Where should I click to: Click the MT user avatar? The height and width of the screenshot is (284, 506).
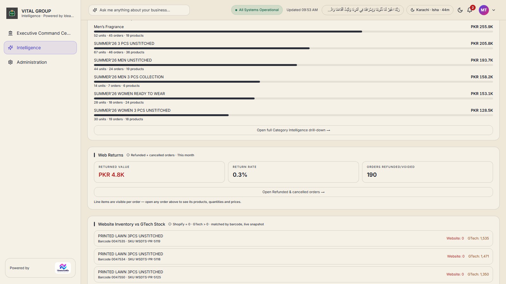[x=484, y=10]
